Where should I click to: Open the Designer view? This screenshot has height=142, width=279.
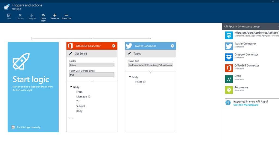pyautogui.click(x=32, y=15)
